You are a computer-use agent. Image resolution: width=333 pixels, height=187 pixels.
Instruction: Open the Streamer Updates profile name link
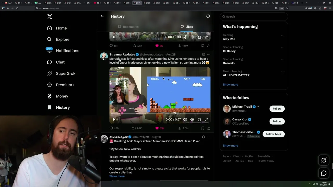pos(122,55)
